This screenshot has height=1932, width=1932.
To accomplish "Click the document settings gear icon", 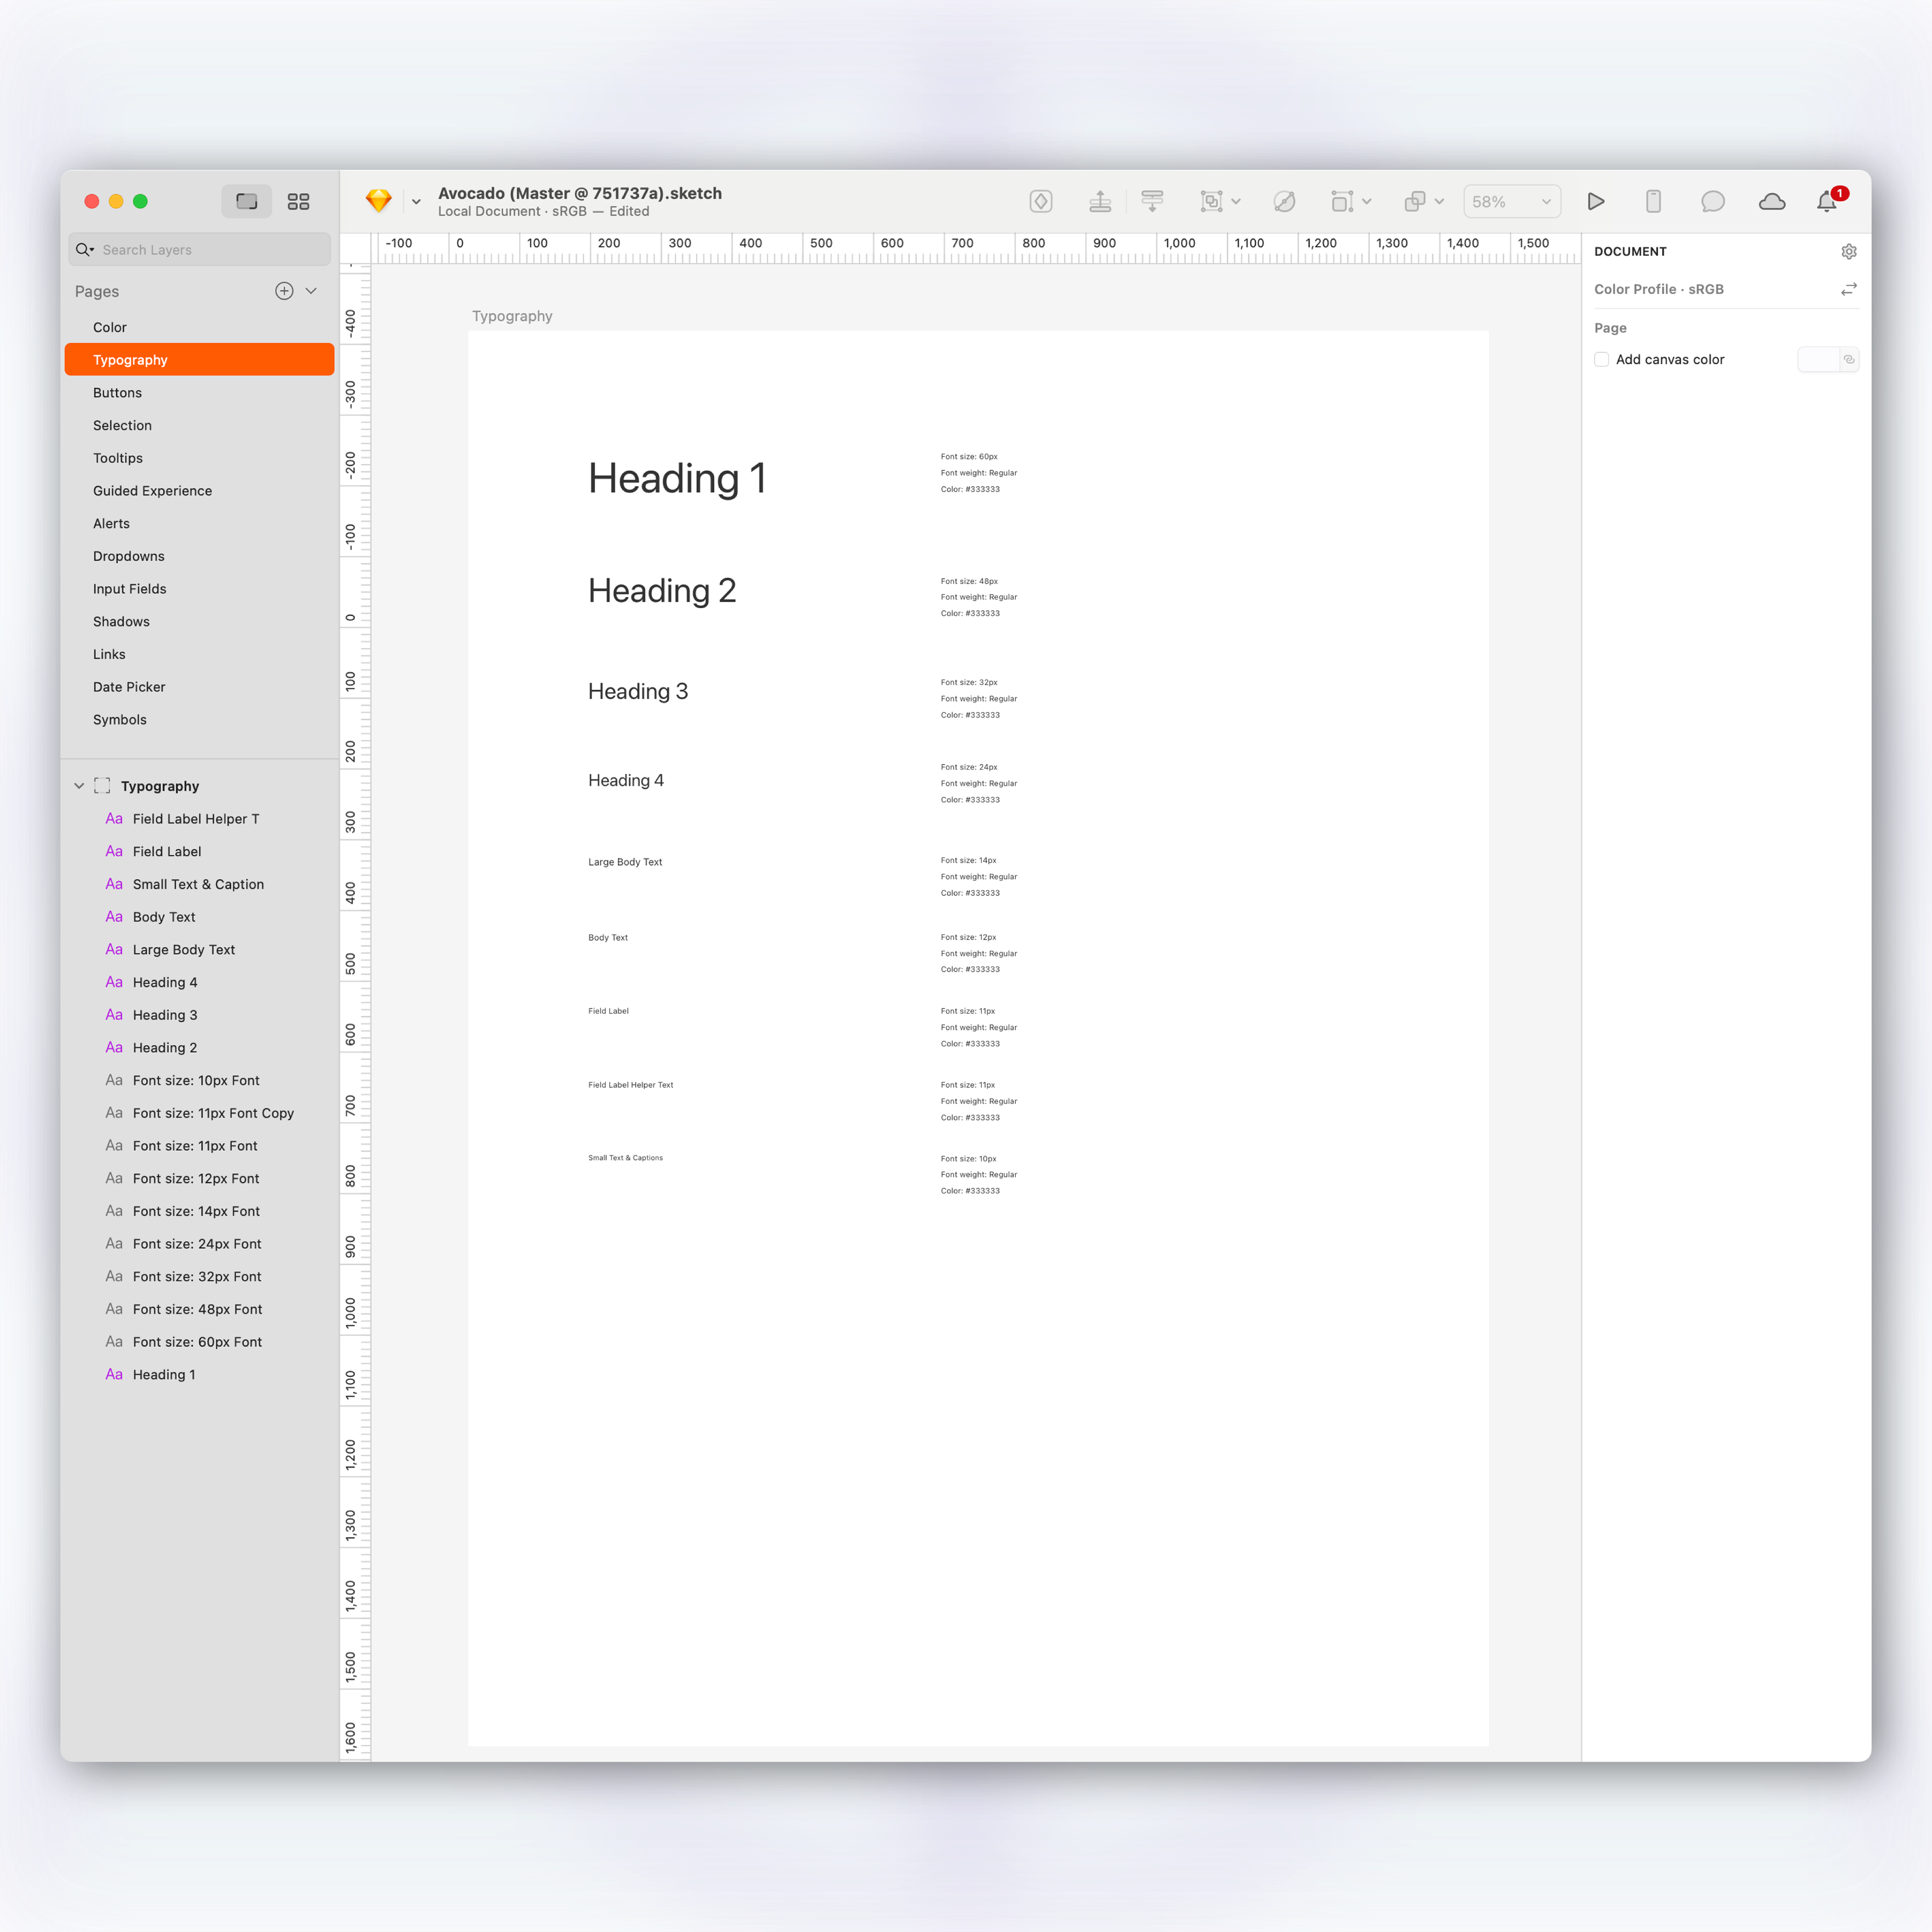I will 1848,252.
